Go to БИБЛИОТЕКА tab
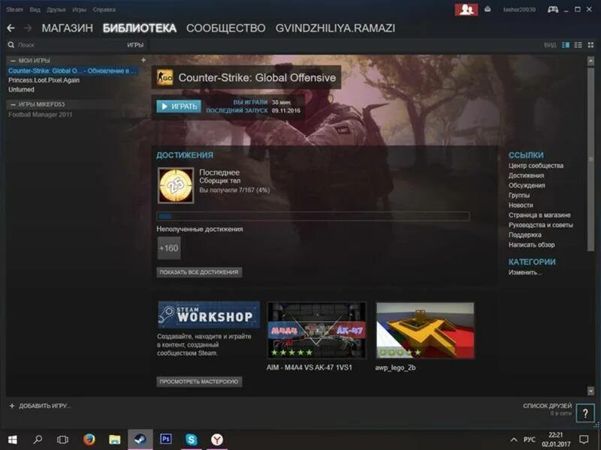Screen dimensions: 601x450 (x=140, y=28)
